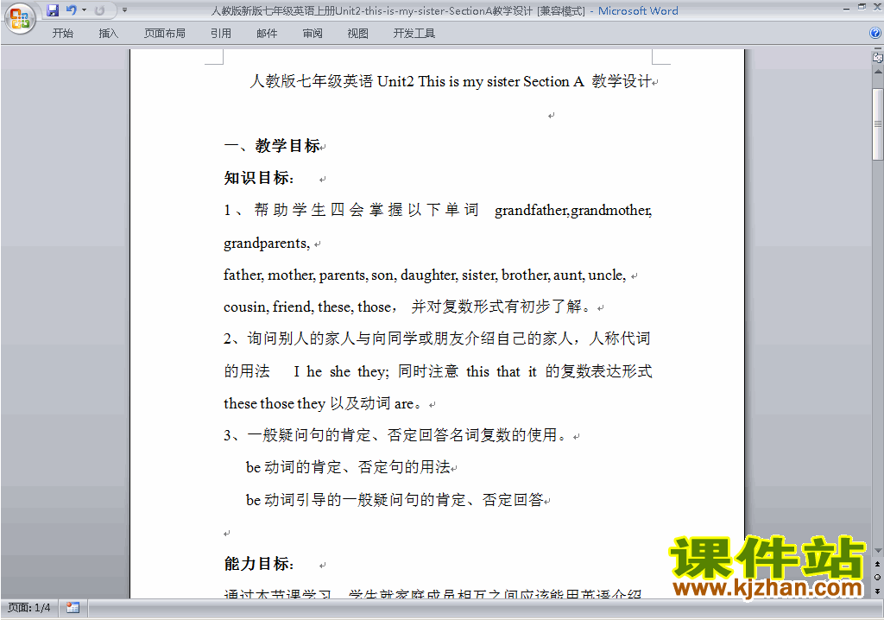
Task: Go to previous page double-arrow button
Action: tap(877, 564)
